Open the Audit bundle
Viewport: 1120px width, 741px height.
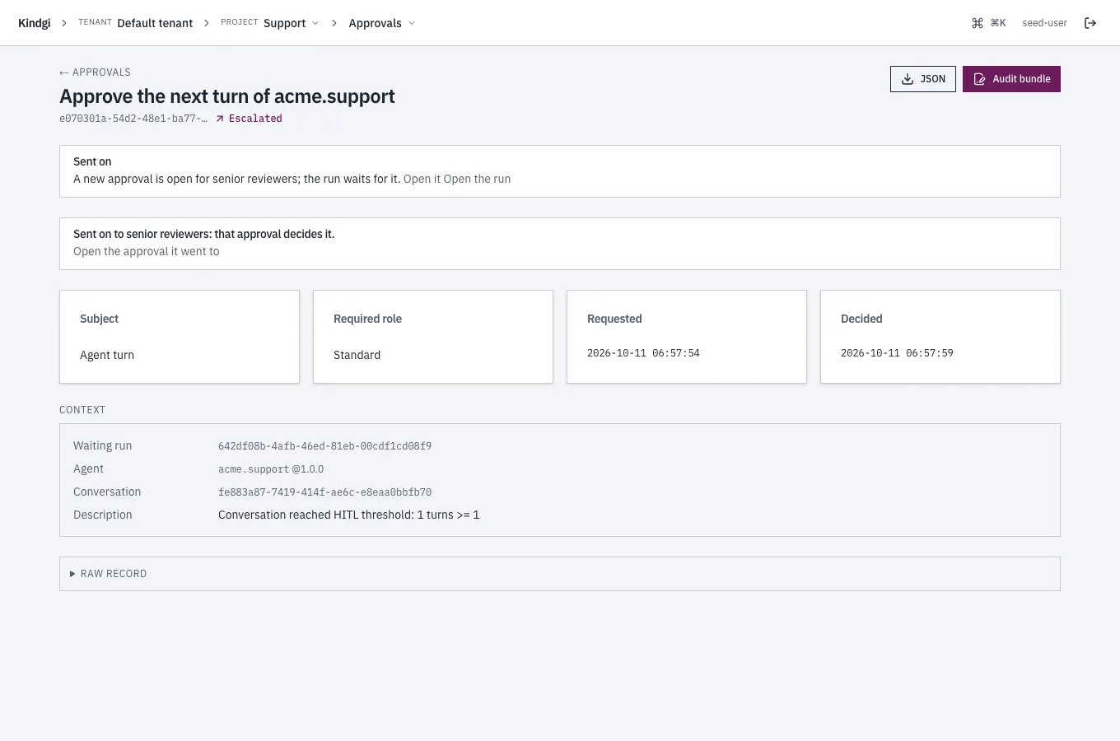click(1011, 79)
